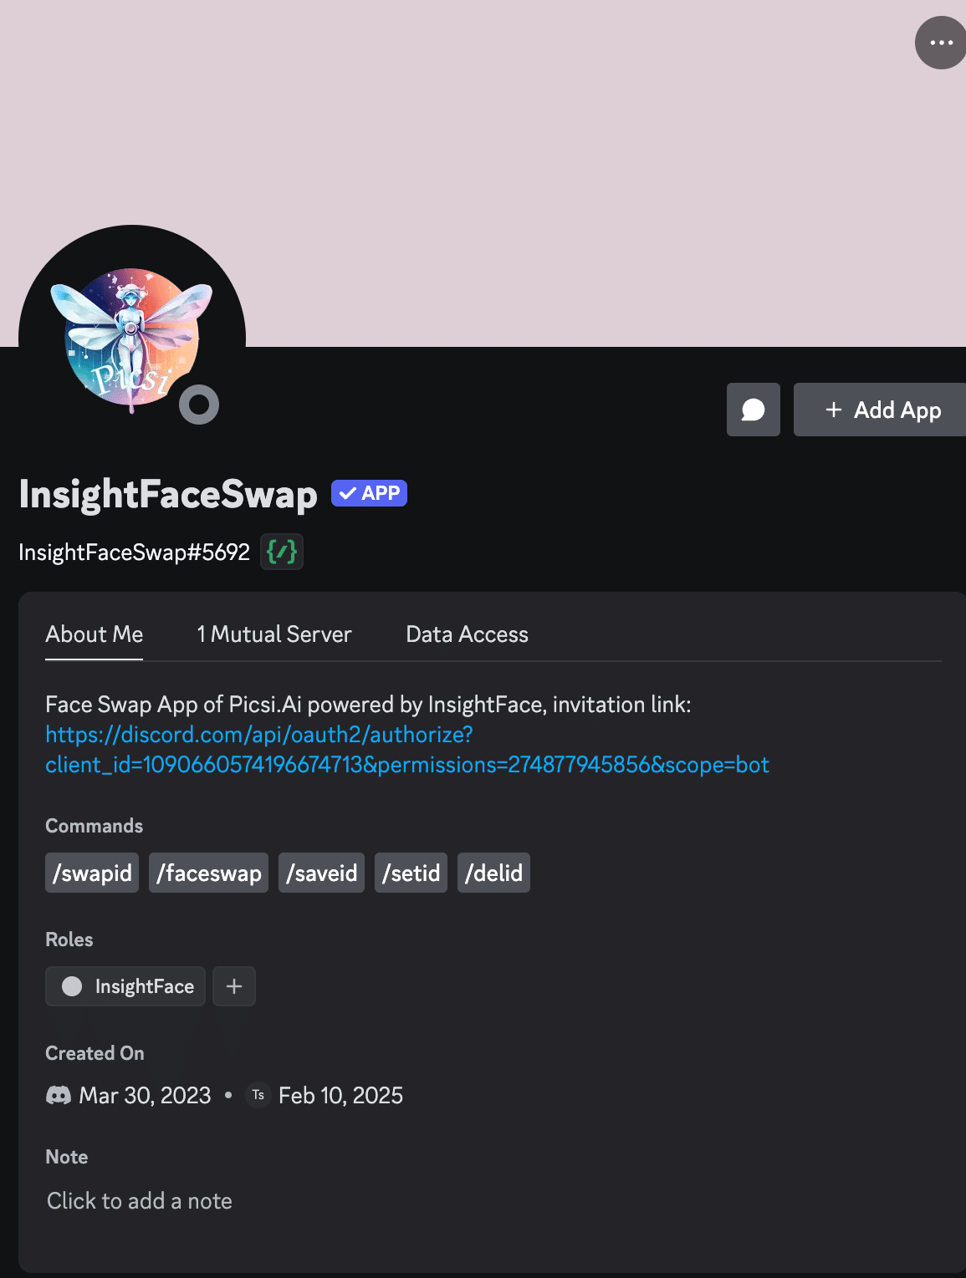
Task: Click the InsightFace role's gray color swatch
Action: pyautogui.click(x=73, y=986)
